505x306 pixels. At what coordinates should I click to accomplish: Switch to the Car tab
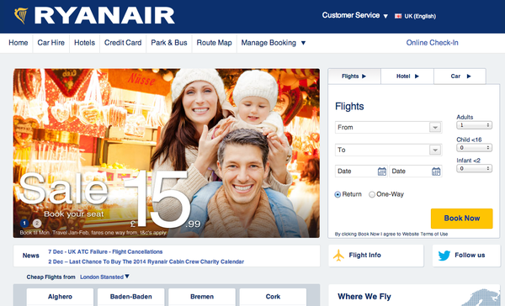(460, 76)
